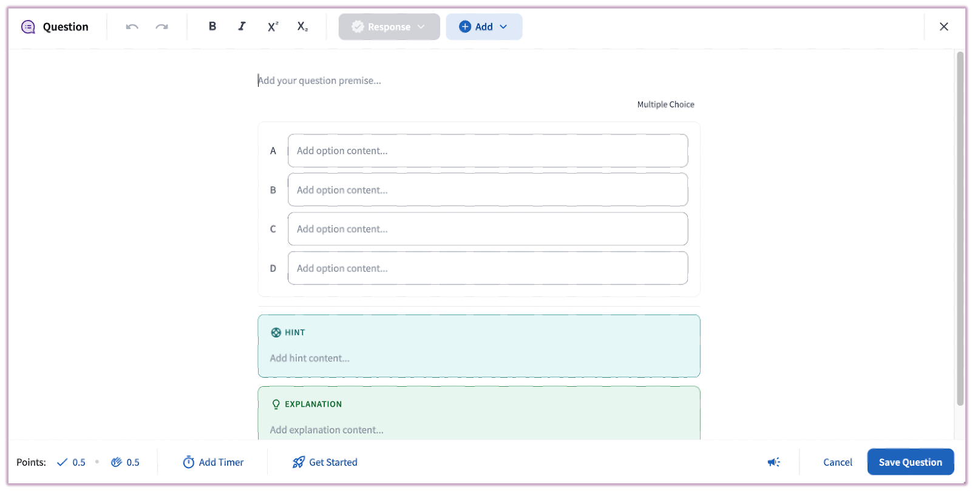975x493 pixels.
Task: Apply italic formatting
Action: click(x=242, y=26)
